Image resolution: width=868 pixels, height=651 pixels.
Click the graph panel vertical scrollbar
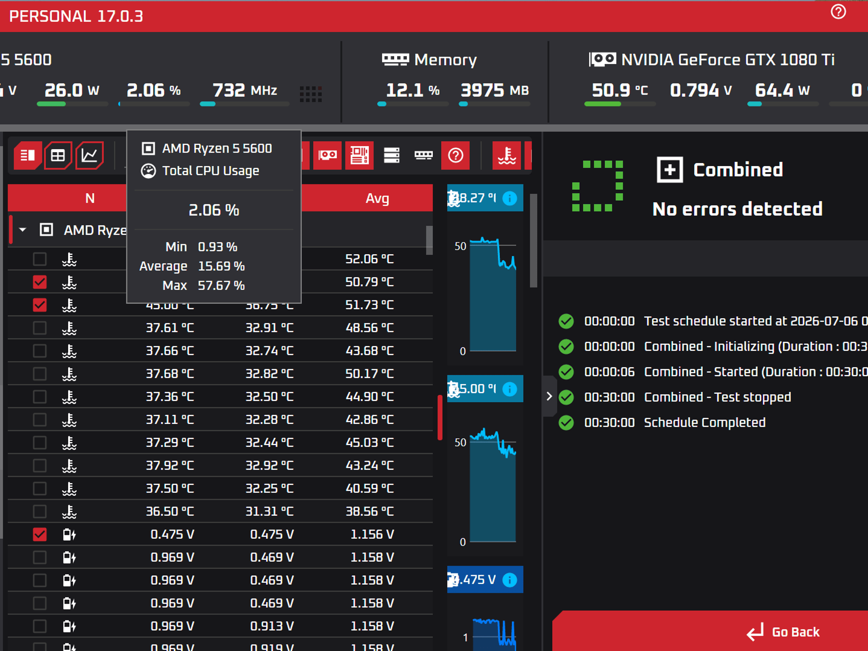[x=534, y=240]
